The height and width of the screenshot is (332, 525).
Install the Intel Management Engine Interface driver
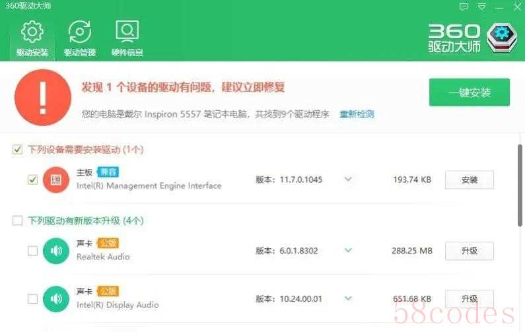coord(470,180)
